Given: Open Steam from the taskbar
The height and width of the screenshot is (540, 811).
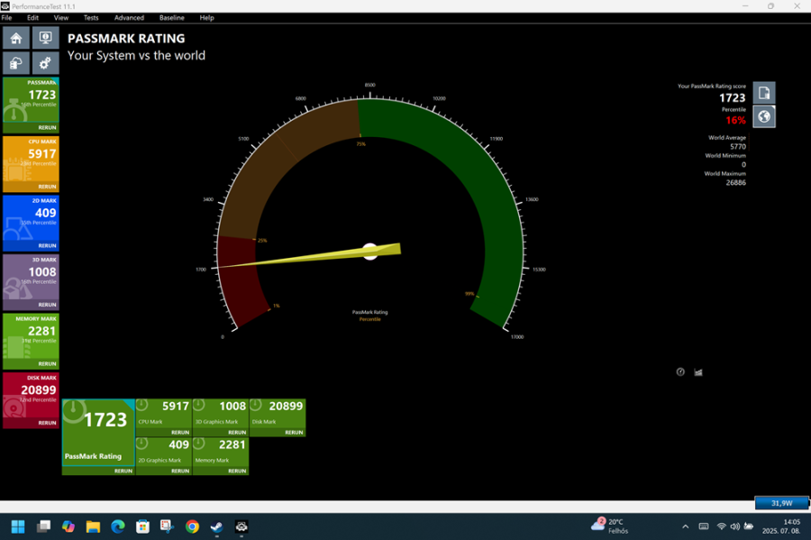Looking at the screenshot, I should (x=216, y=526).
